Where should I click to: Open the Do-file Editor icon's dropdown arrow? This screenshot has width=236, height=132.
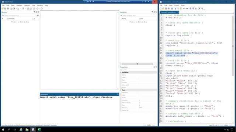25,9
